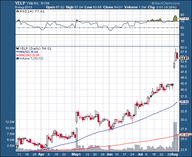
Task: Click the Volume 7.3M header value
Action: (135, 7)
